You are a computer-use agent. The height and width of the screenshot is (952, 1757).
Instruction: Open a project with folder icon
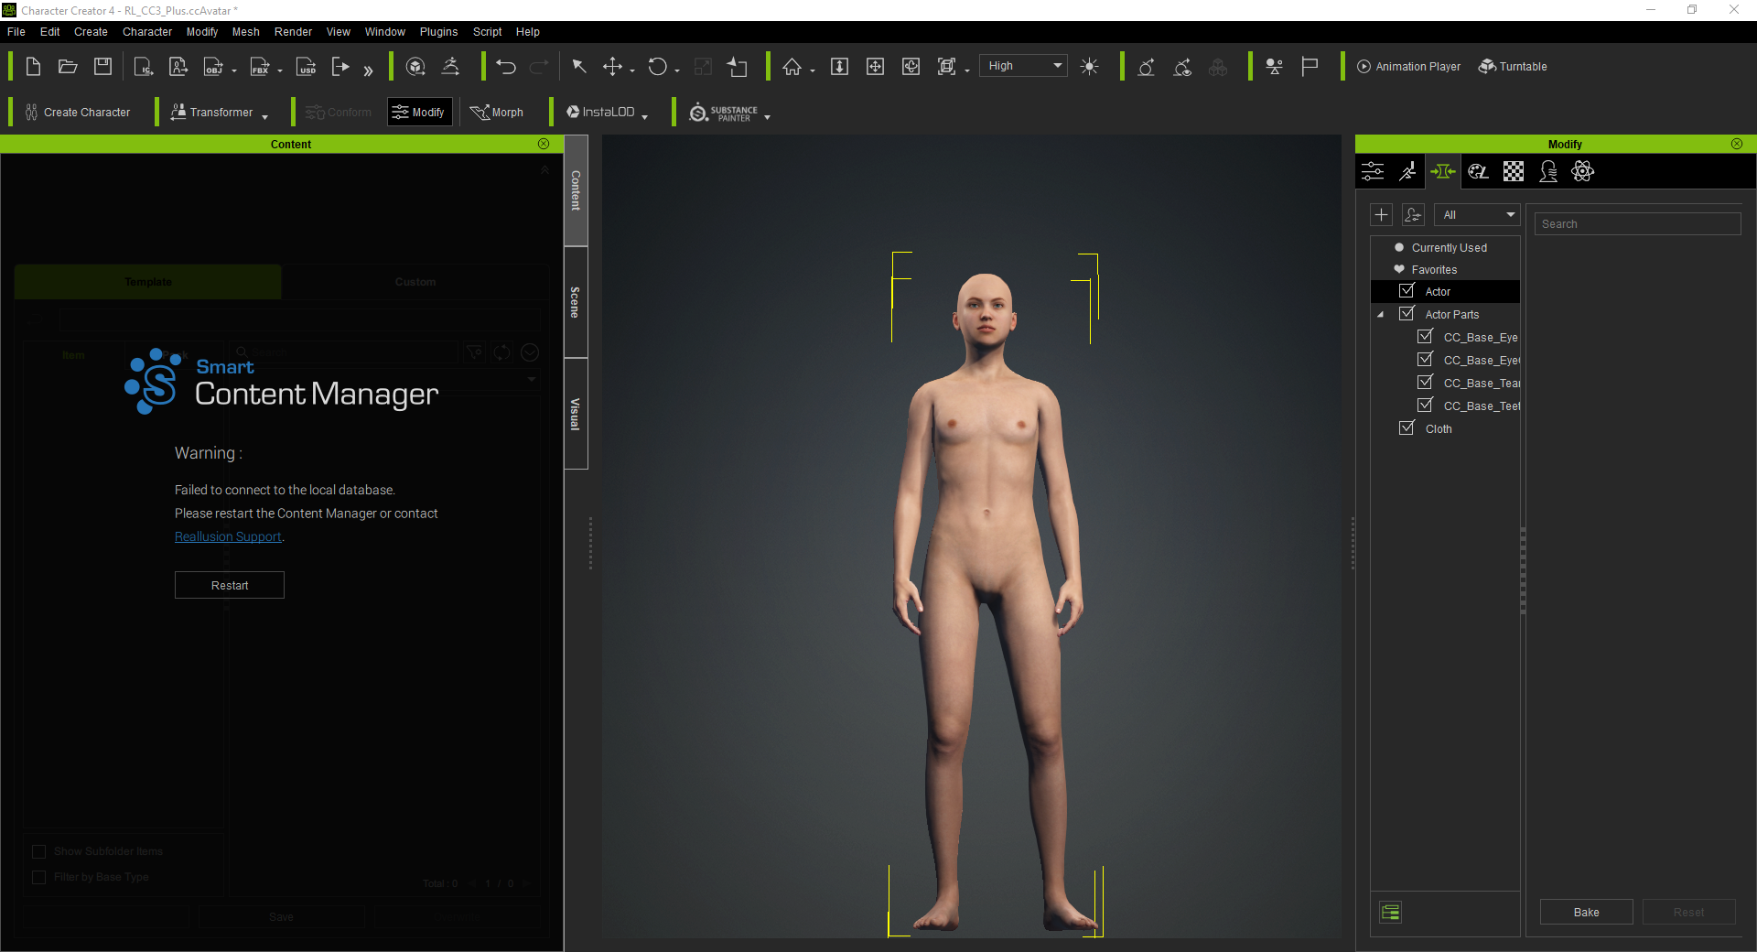[68, 67]
